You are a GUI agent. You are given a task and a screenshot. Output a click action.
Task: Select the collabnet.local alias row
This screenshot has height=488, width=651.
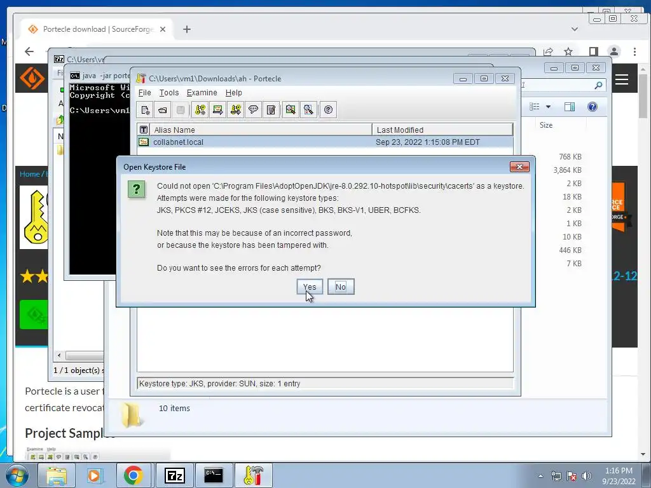325,142
